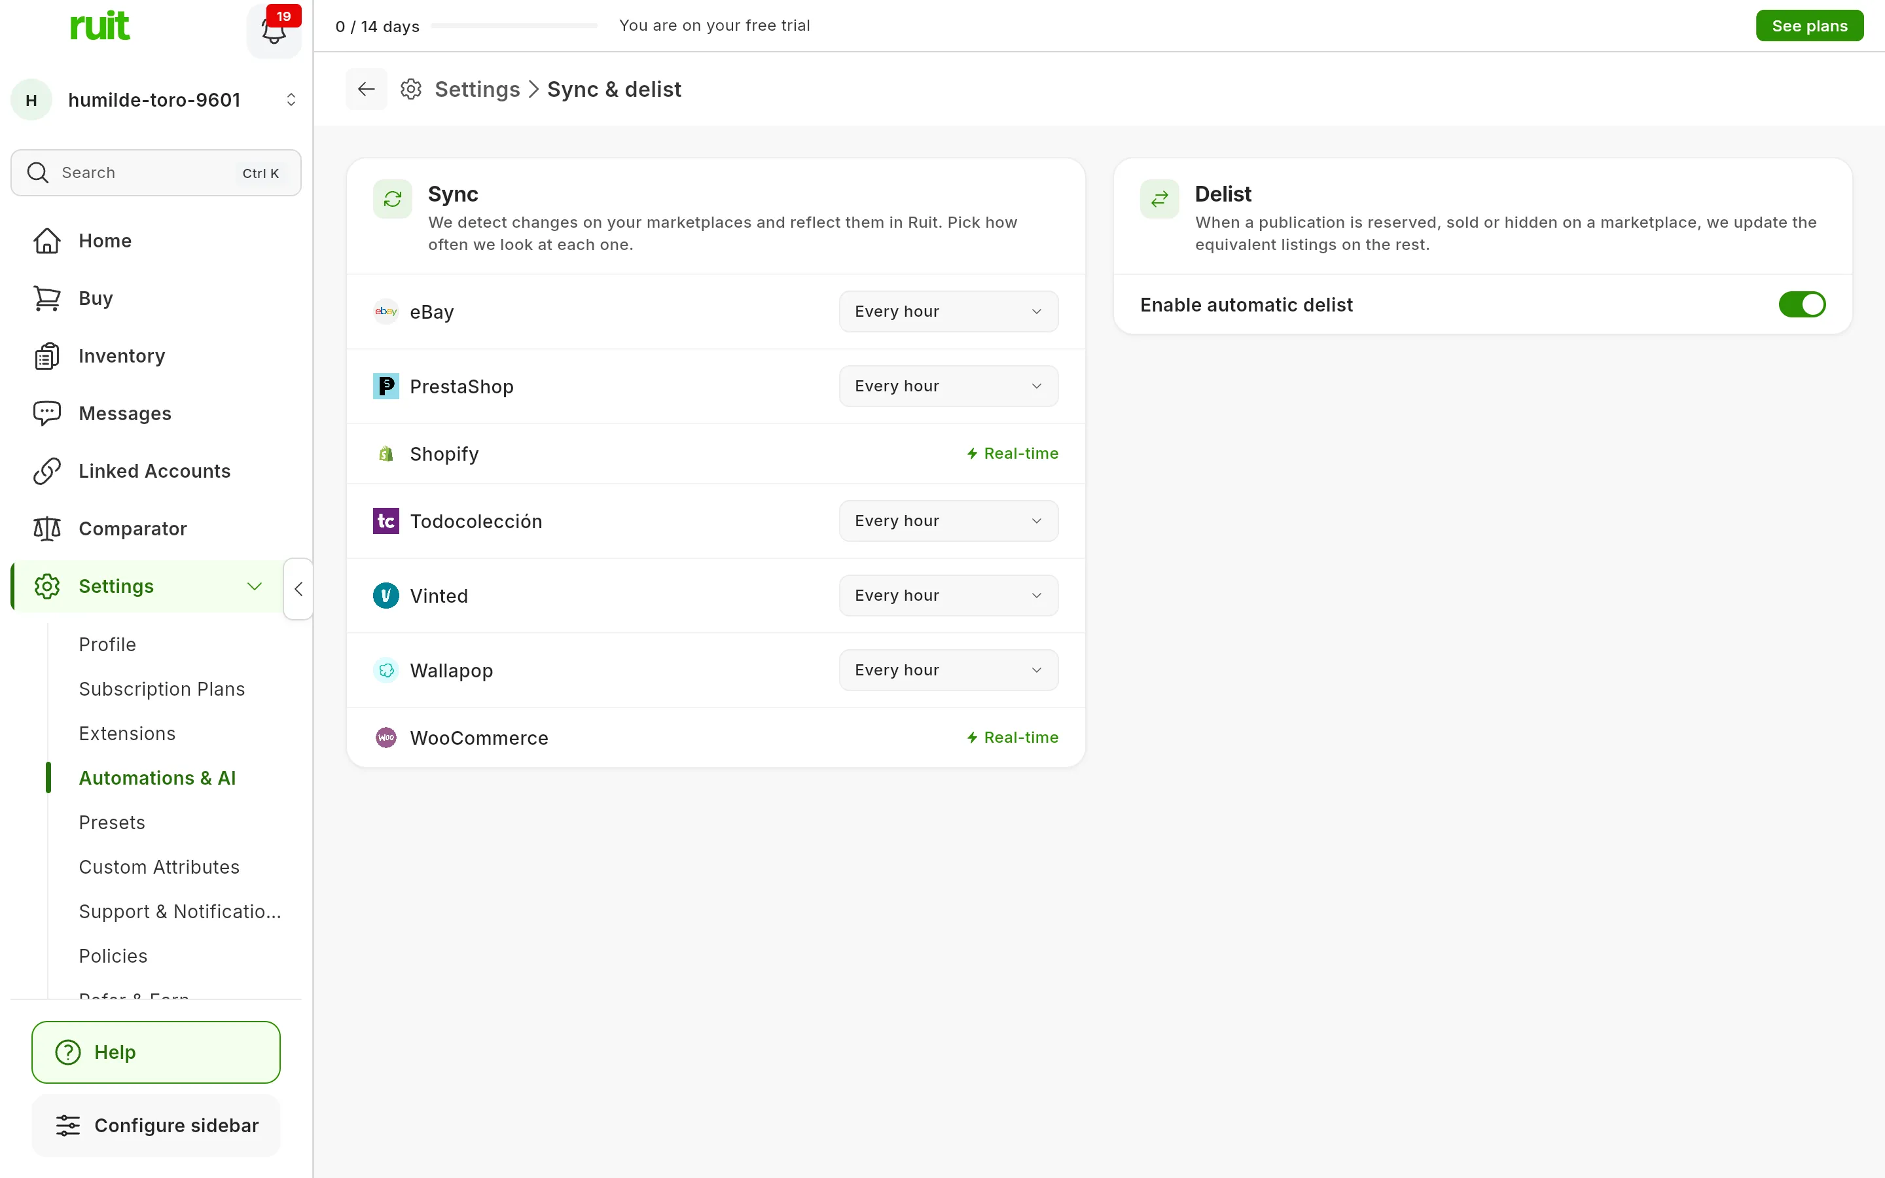Click the free trial progress bar

pyautogui.click(x=514, y=26)
